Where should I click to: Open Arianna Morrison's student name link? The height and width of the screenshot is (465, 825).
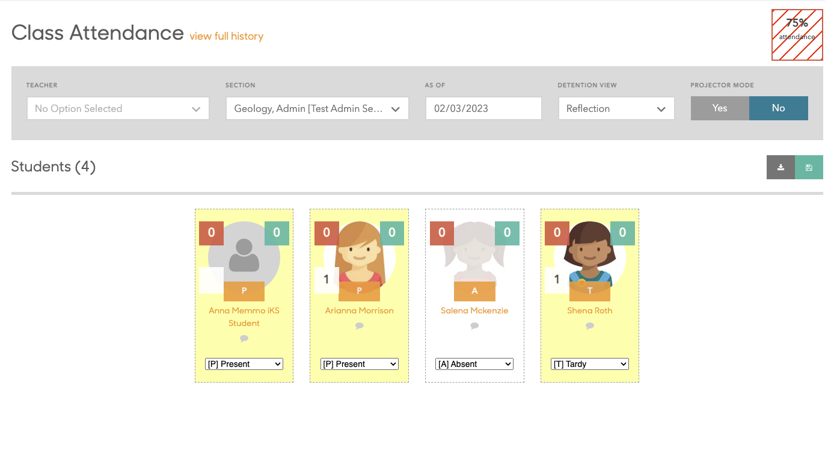tap(359, 310)
